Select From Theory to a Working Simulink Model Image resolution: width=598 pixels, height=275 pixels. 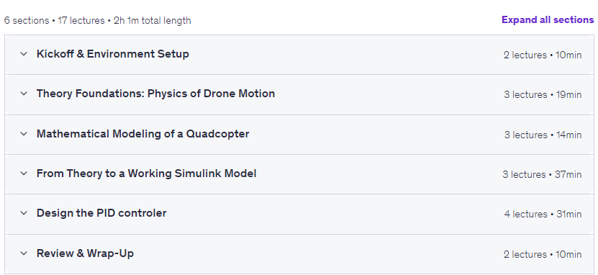[147, 173]
